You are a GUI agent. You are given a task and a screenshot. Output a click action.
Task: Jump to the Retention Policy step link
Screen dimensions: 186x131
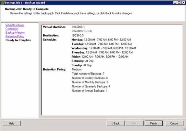coord(15,36)
